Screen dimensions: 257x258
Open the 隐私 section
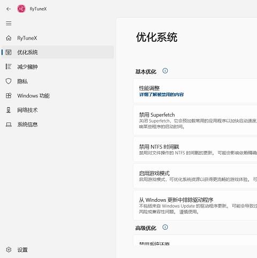(x=57, y=81)
